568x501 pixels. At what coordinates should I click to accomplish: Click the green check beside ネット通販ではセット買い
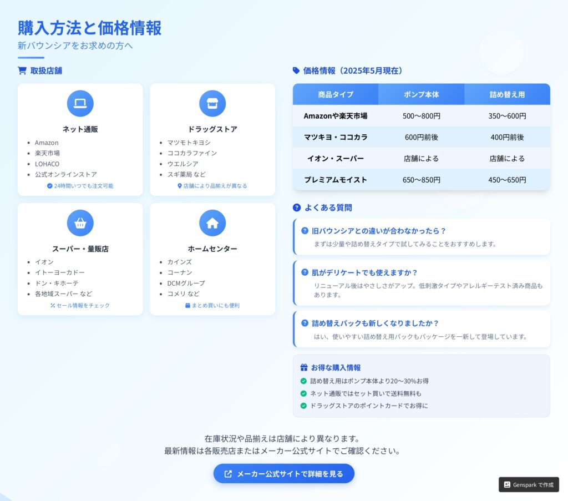point(303,393)
